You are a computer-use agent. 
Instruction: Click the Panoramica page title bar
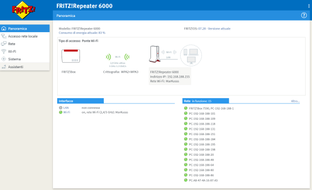coord(181,15)
